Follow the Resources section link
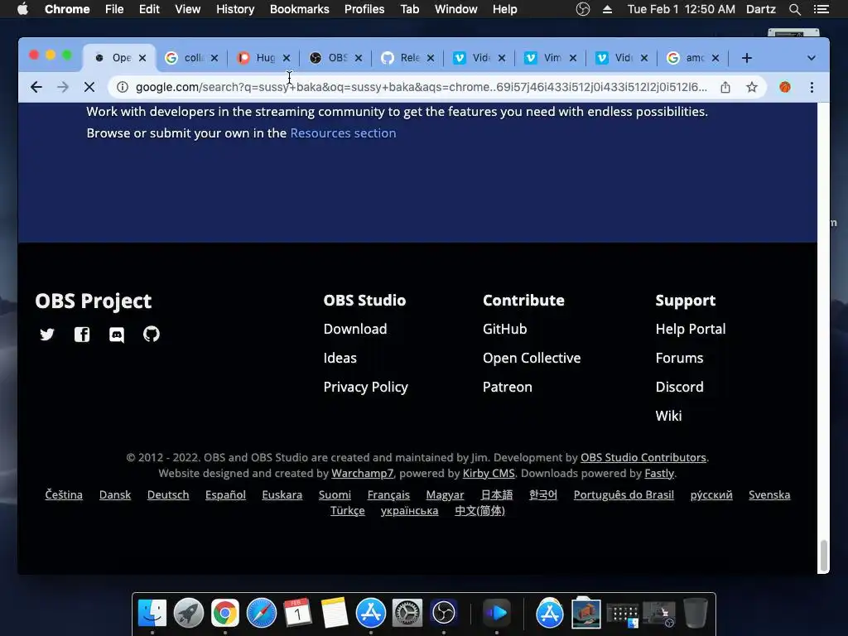This screenshot has height=636, width=848. (343, 133)
